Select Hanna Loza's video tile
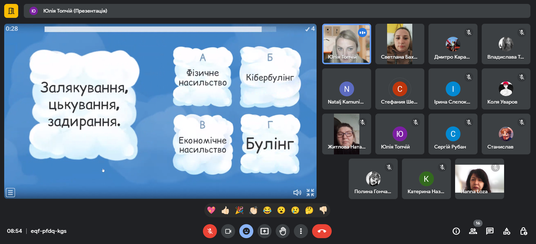 click(479, 179)
